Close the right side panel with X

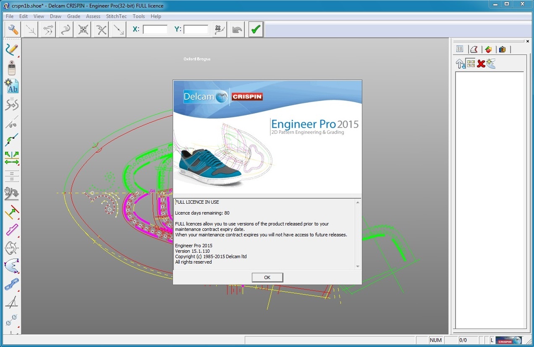(527, 41)
